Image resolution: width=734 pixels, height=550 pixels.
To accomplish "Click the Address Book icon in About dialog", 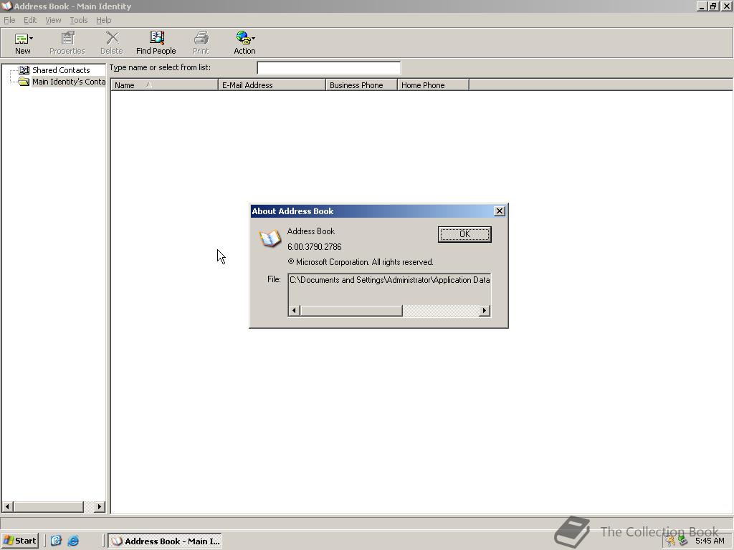I will coord(270,238).
